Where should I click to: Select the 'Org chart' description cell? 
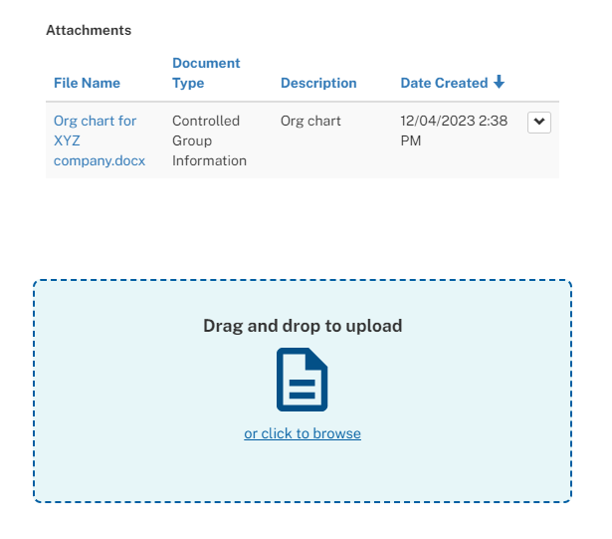point(310,122)
